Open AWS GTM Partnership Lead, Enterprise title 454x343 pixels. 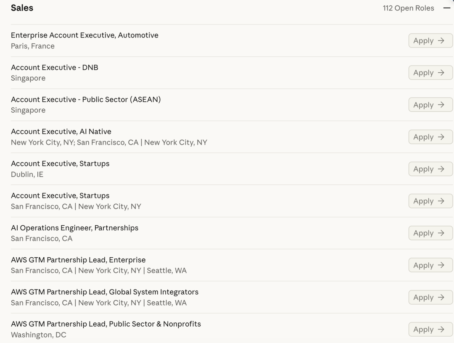[x=78, y=260]
